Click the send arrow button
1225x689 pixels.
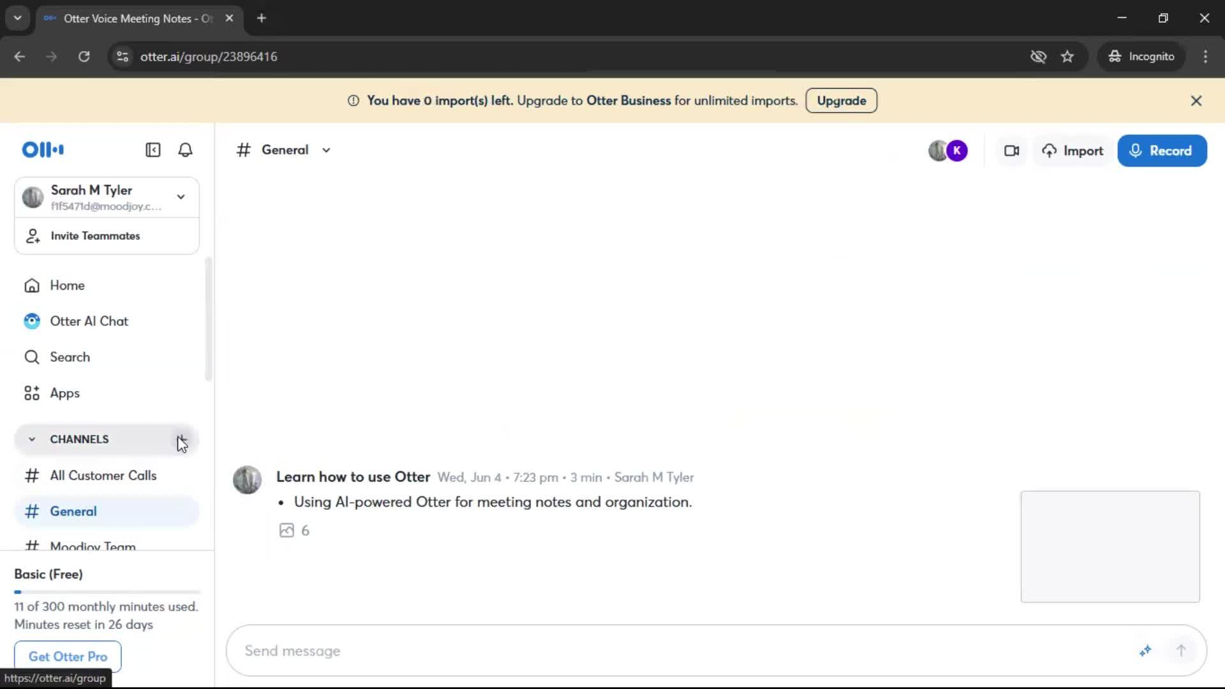[x=1181, y=651]
